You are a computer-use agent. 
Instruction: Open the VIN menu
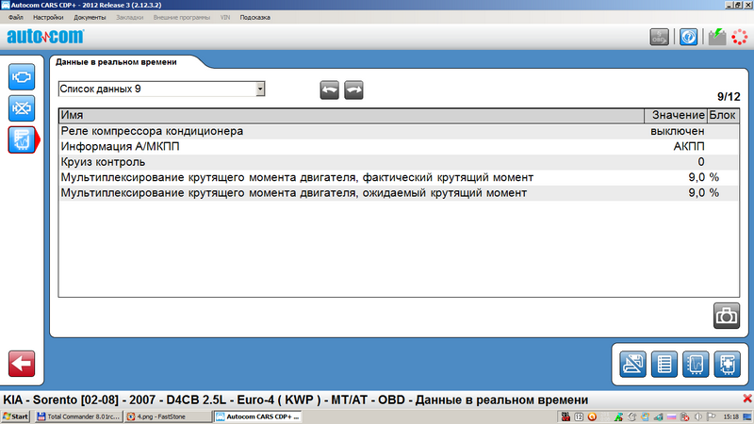click(225, 17)
